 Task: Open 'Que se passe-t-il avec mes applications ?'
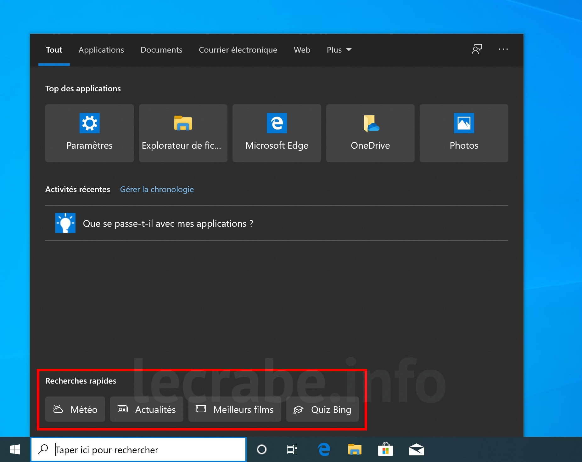click(277, 223)
